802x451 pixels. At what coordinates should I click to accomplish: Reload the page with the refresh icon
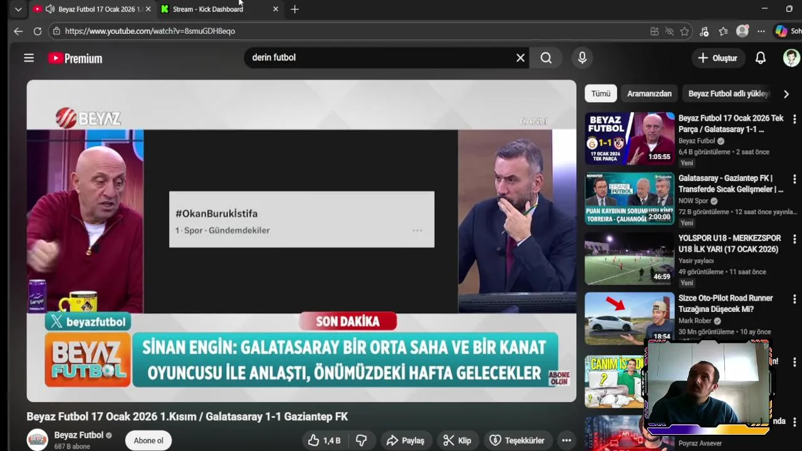click(38, 31)
